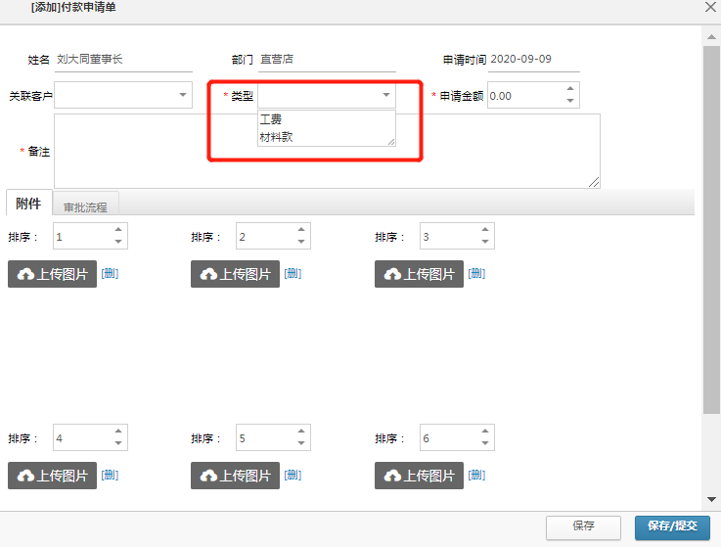Choose 材料款 option in type list
This screenshot has height=547, width=721.
click(x=276, y=137)
